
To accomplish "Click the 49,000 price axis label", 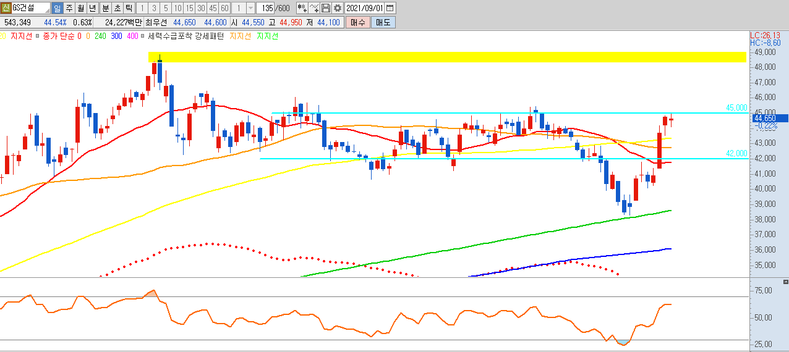I will (x=766, y=52).
